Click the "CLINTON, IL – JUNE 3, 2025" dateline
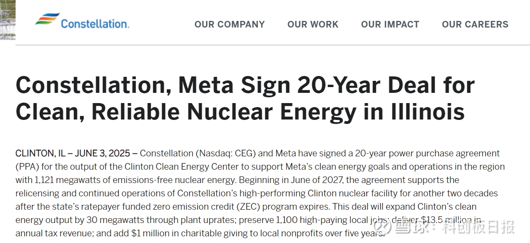 tap(73, 153)
